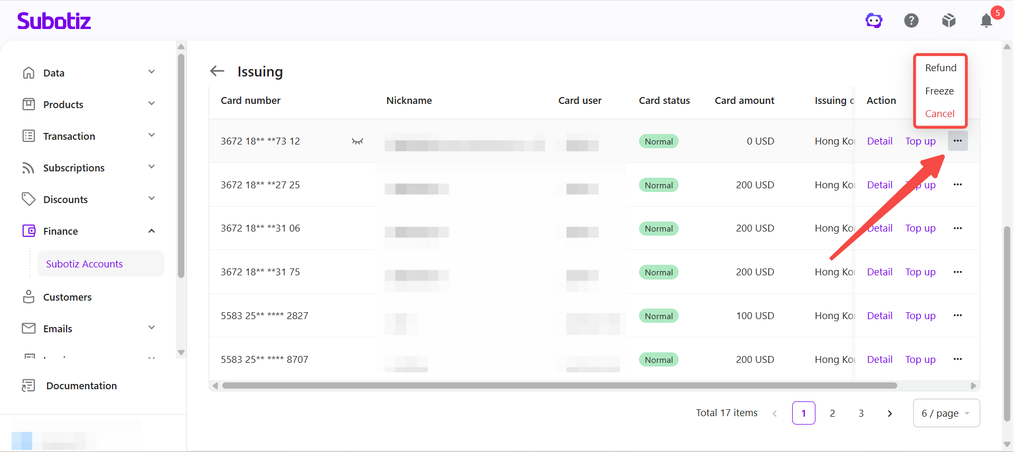Screen dimensions: 1014x452
Task: Click the table scroll-right arrow
Action: coord(973,386)
